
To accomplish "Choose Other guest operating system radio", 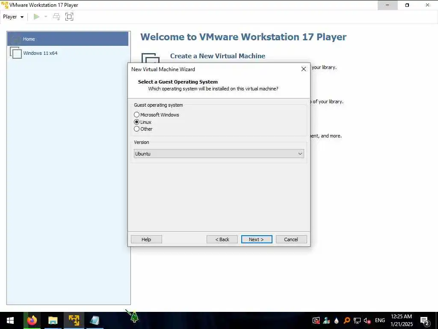I will point(136,129).
